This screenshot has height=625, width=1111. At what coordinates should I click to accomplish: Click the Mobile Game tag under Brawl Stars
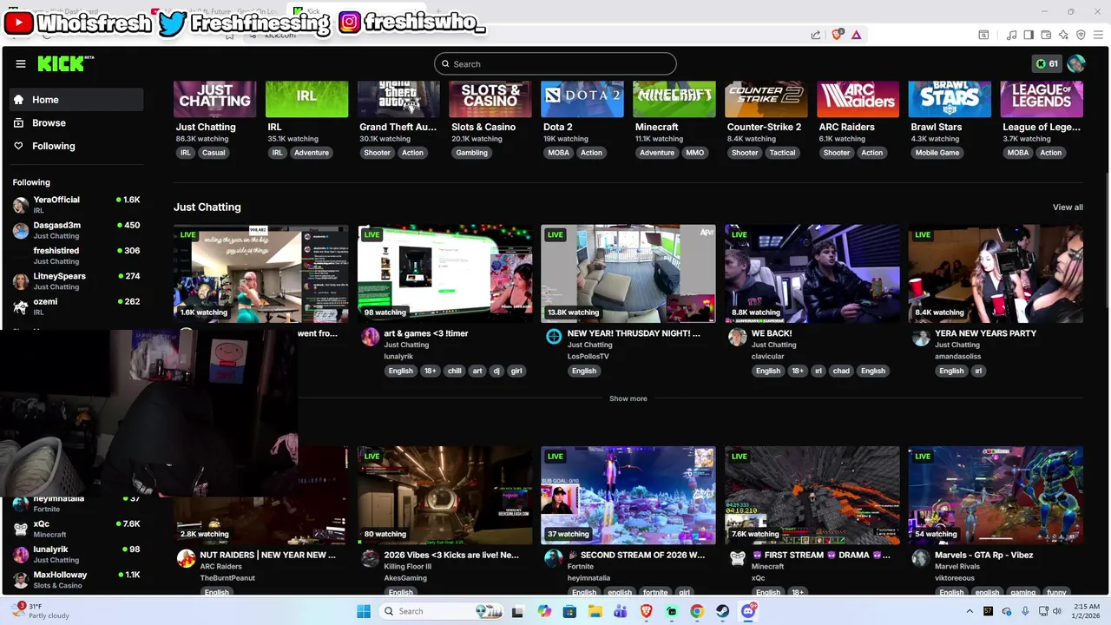click(937, 153)
